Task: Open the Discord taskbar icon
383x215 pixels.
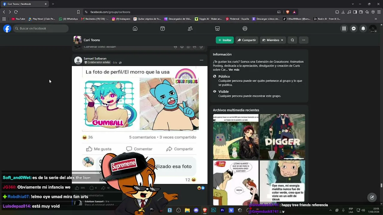Action: (196, 210)
